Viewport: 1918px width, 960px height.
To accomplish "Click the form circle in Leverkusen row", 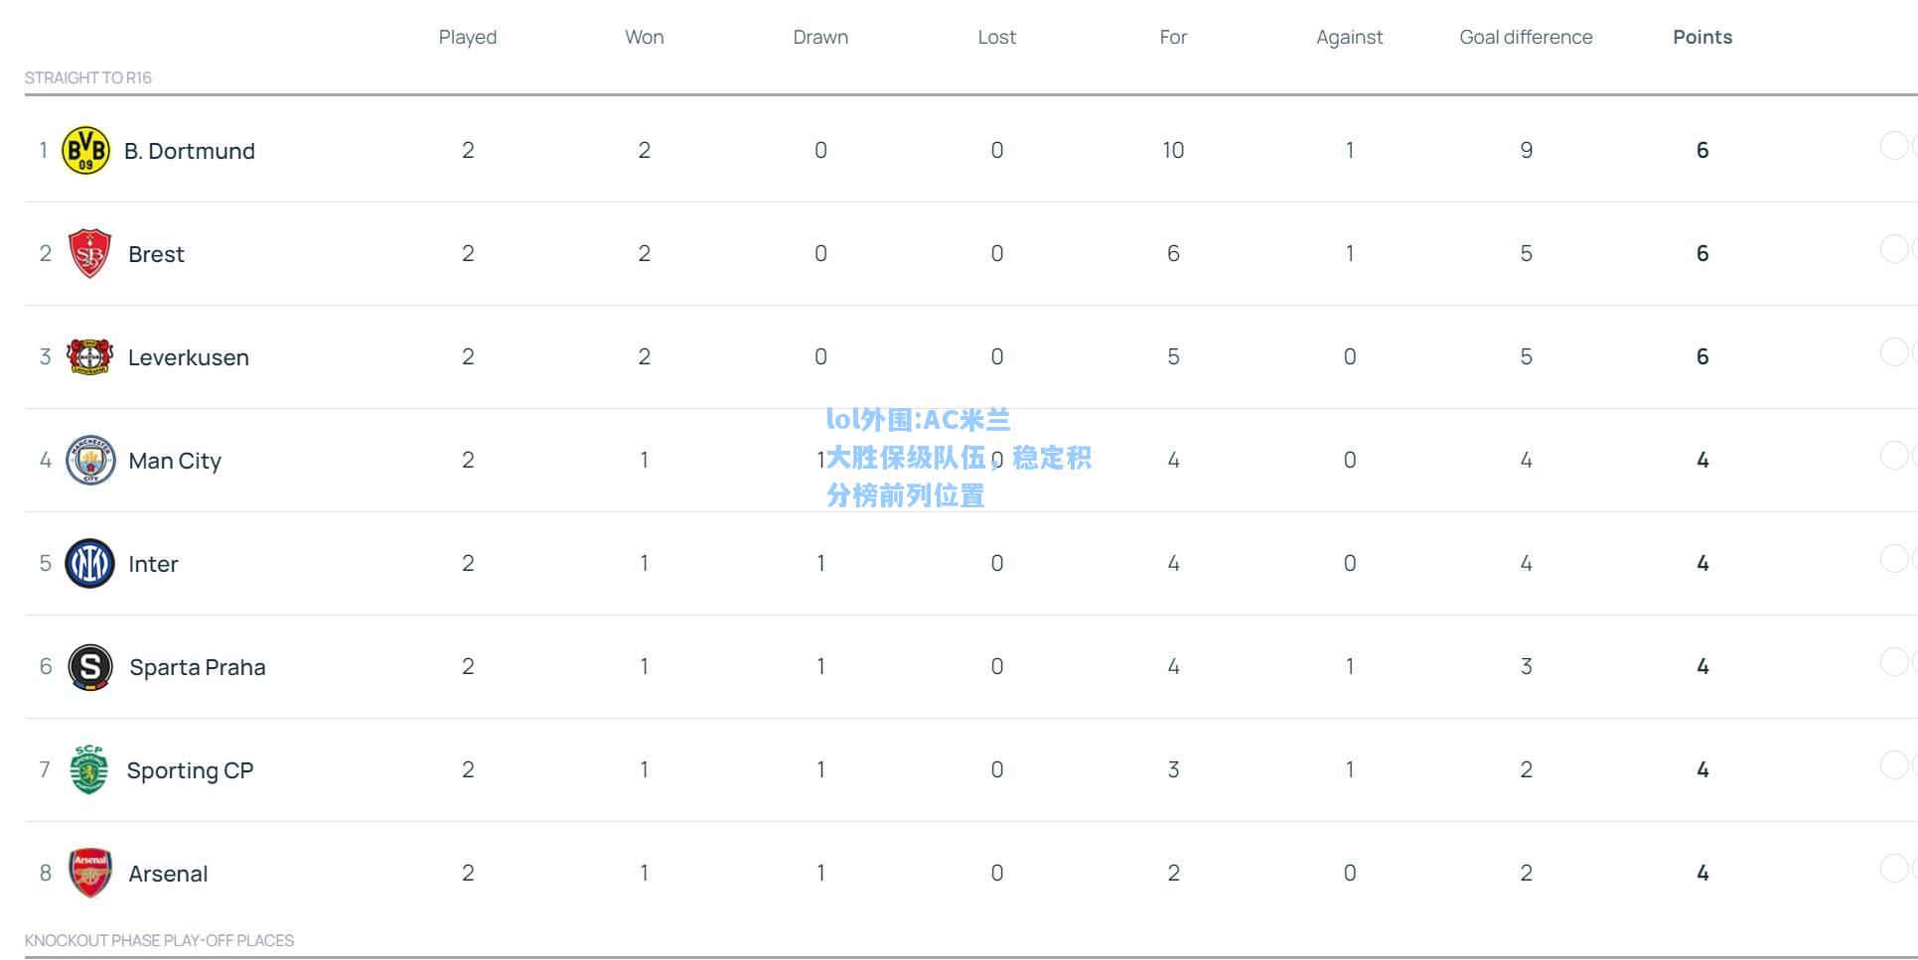I will (1894, 352).
